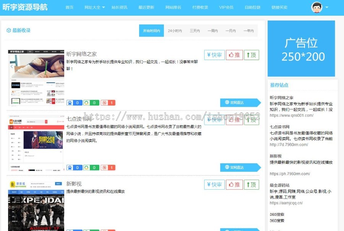Open 站长资讯 in the navigation bar
This screenshot has height=231, width=344.
(119, 7)
